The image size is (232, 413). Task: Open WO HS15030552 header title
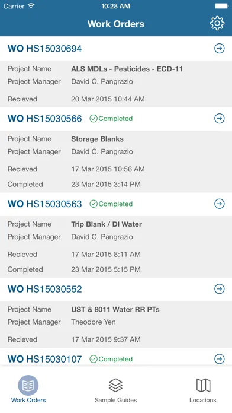pos(44,289)
